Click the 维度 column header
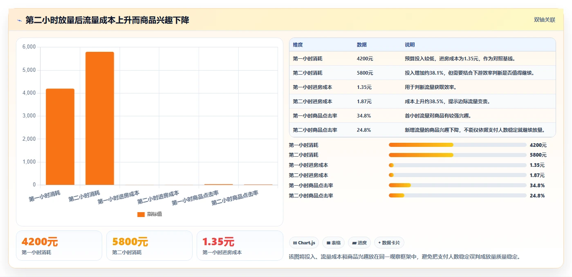 298,45
